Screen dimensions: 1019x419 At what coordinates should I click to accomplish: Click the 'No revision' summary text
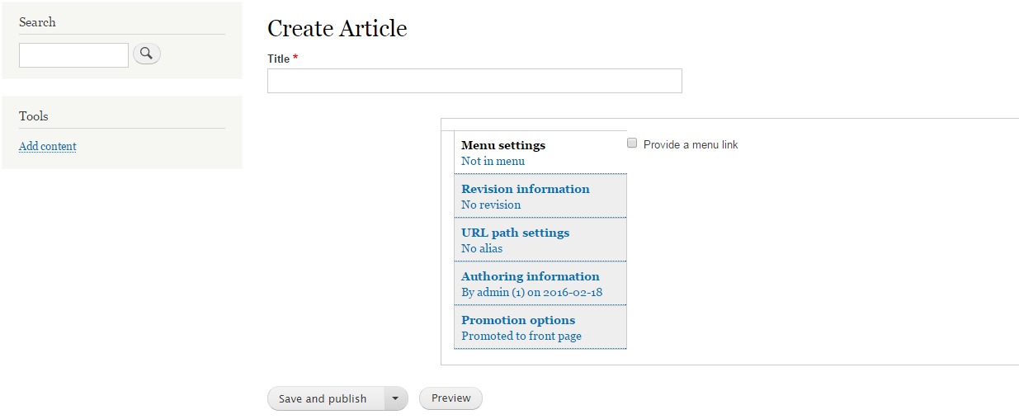(491, 205)
